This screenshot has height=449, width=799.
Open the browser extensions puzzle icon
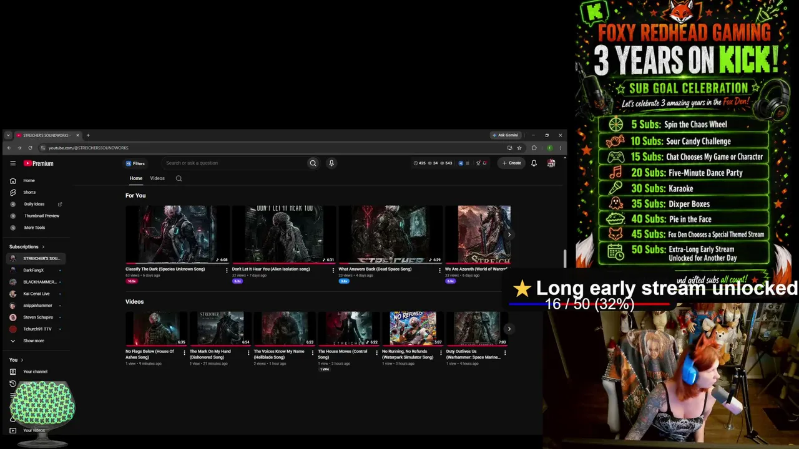click(534, 148)
